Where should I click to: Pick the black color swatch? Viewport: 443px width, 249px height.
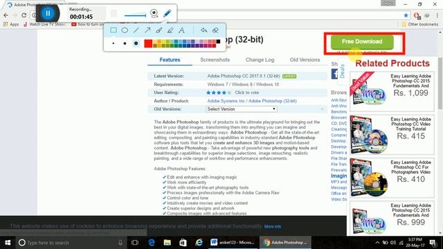(x=218, y=41)
